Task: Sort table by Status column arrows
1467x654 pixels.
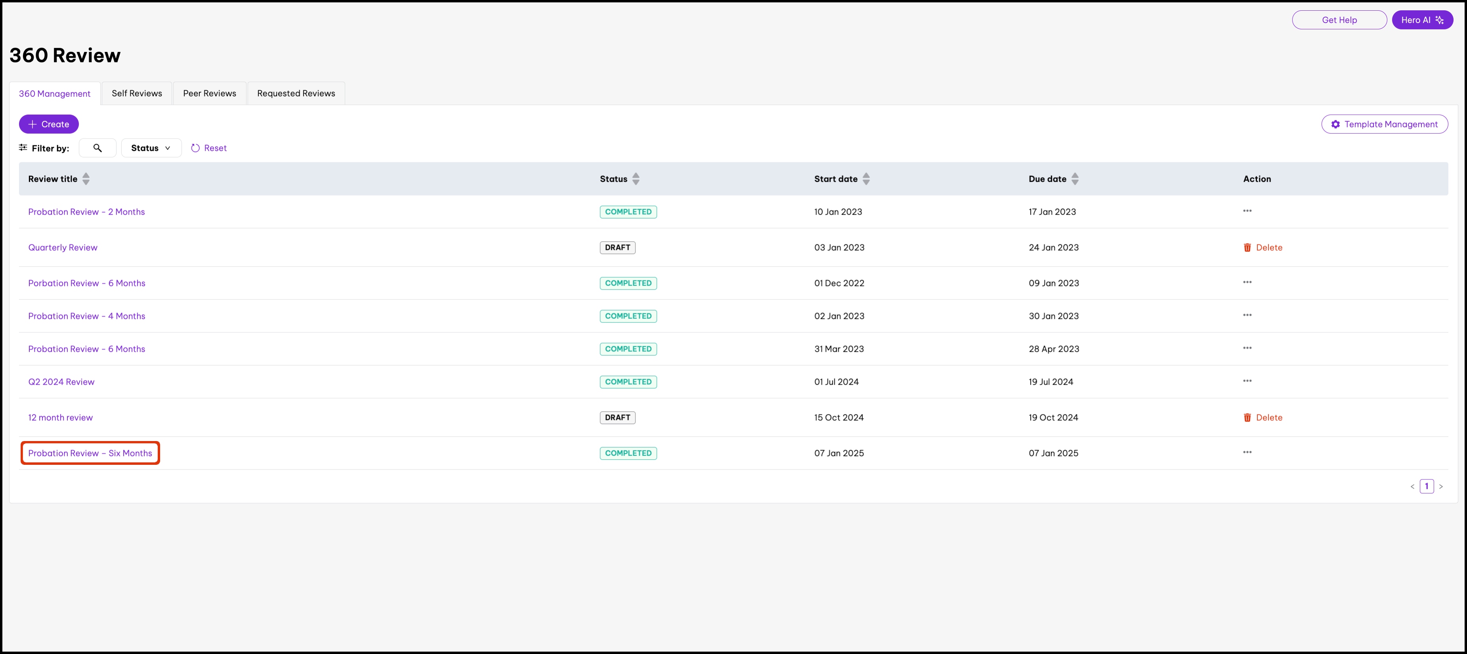Action: (635, 179)
